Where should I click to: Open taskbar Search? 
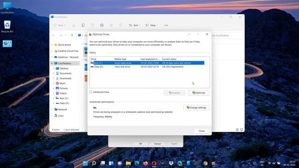[x=94, y=163]
